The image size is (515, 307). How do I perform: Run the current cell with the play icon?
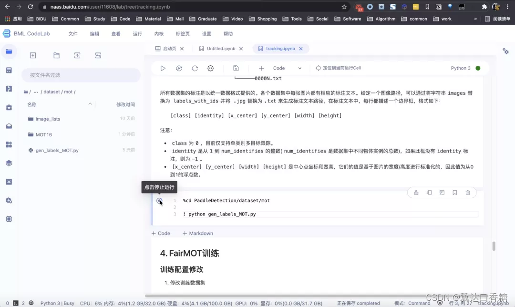pyautogui.click(x=163, y=68)
